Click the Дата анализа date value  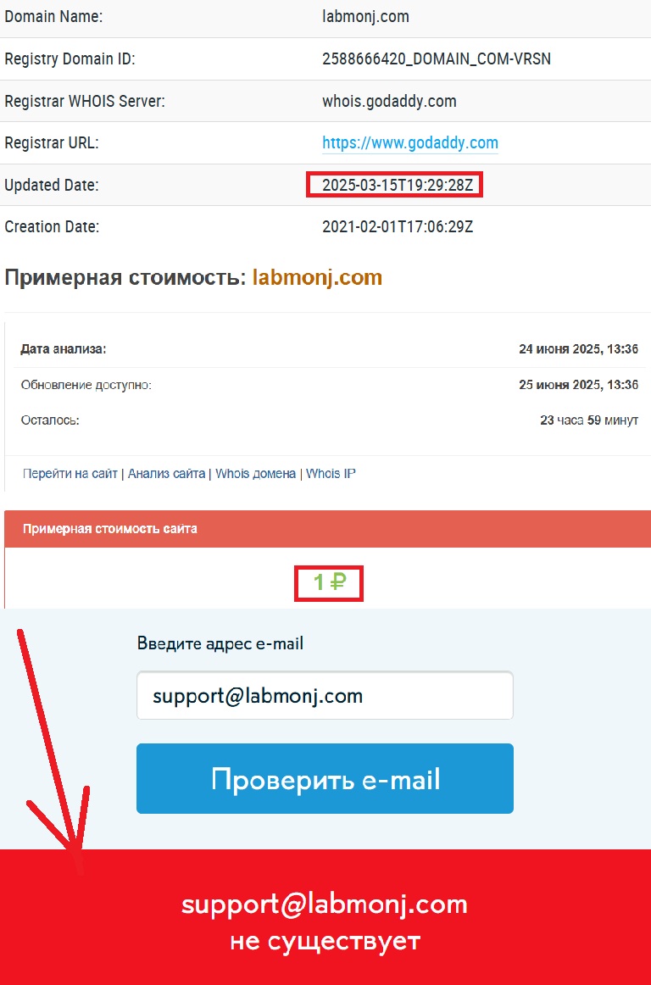point(579,349)
